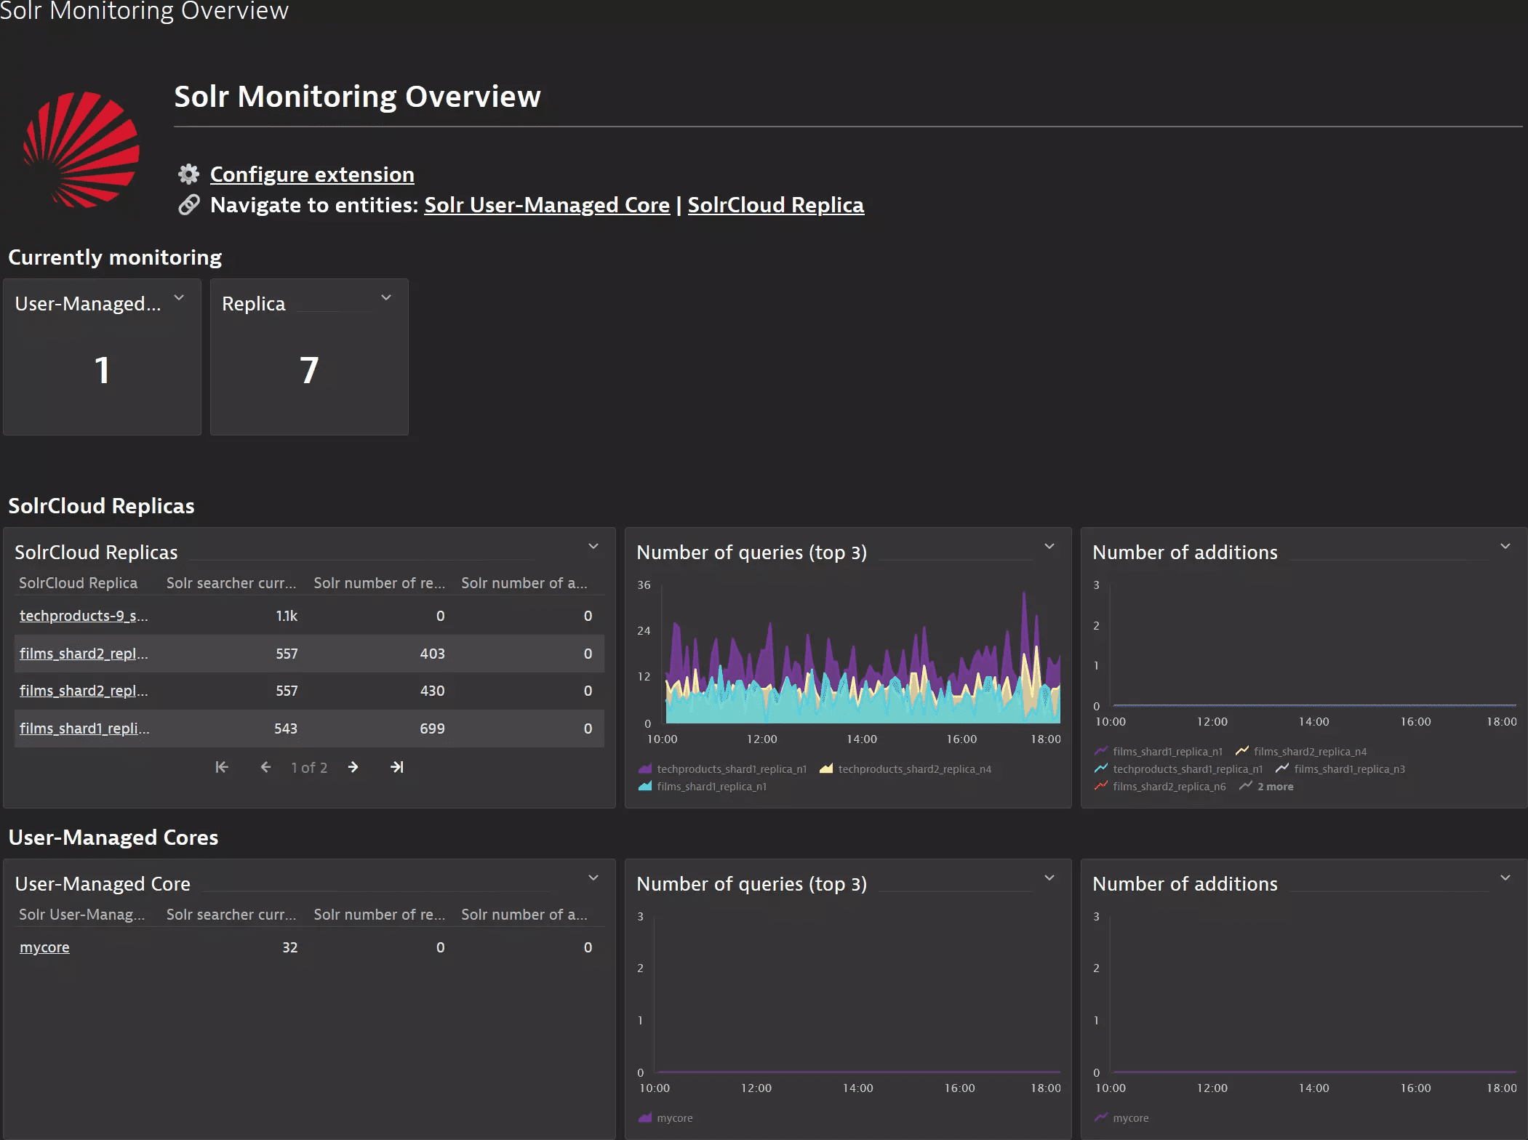Open the mycore core link
The image size is (1528, 1140).
pyautogui.click(x=44, y=947)
